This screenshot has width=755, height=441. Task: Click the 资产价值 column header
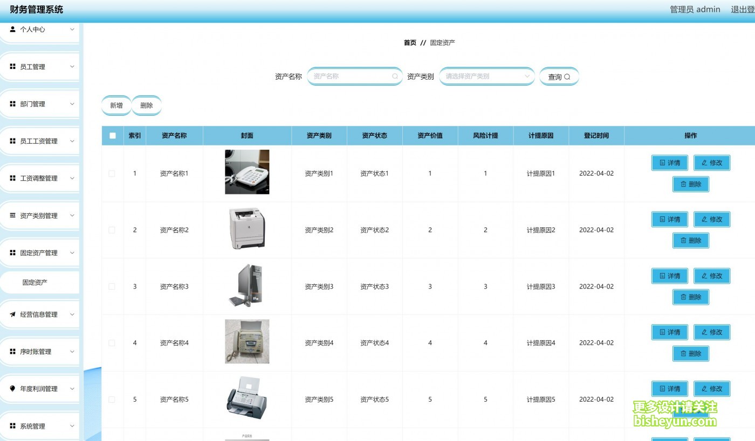coord(430,136)
